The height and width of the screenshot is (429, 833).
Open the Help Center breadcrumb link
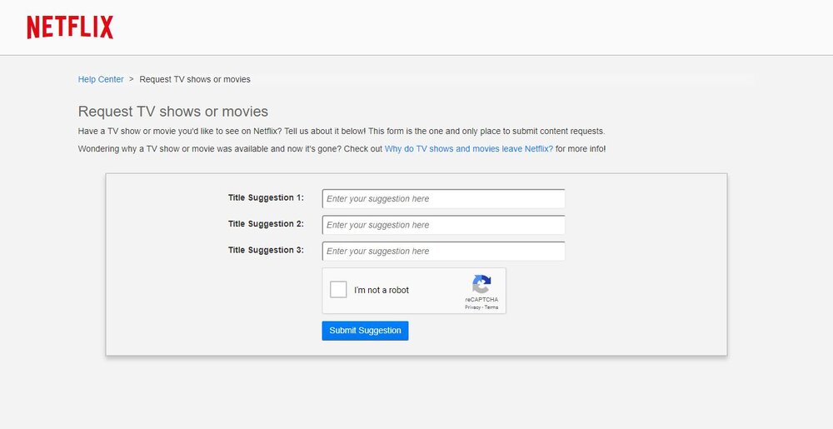point(101,79)
